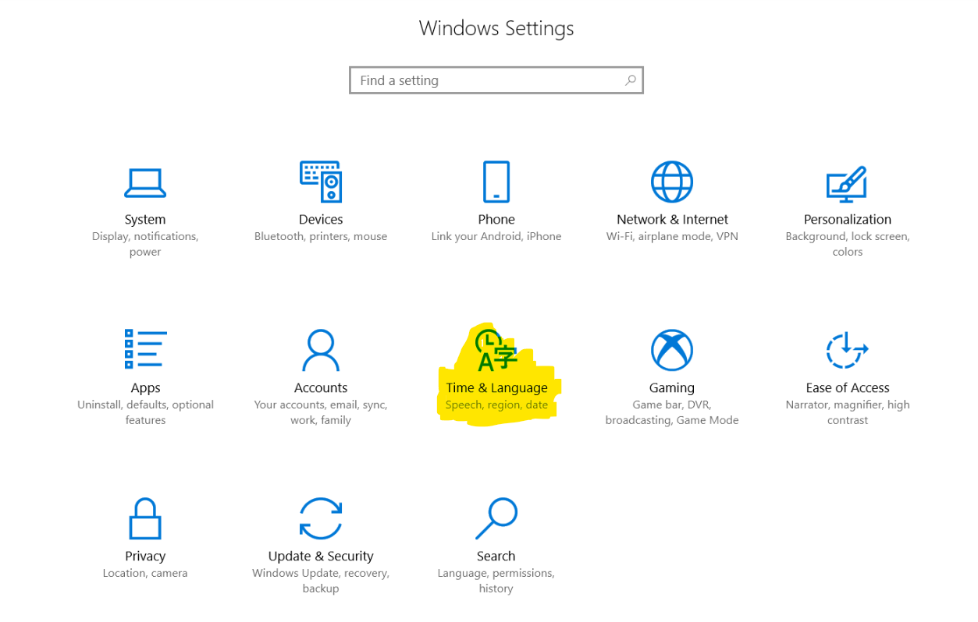978x622 pixels.
Task: Click 'Uninstall, defaults, optional features' text
Action: coord(146,412)
